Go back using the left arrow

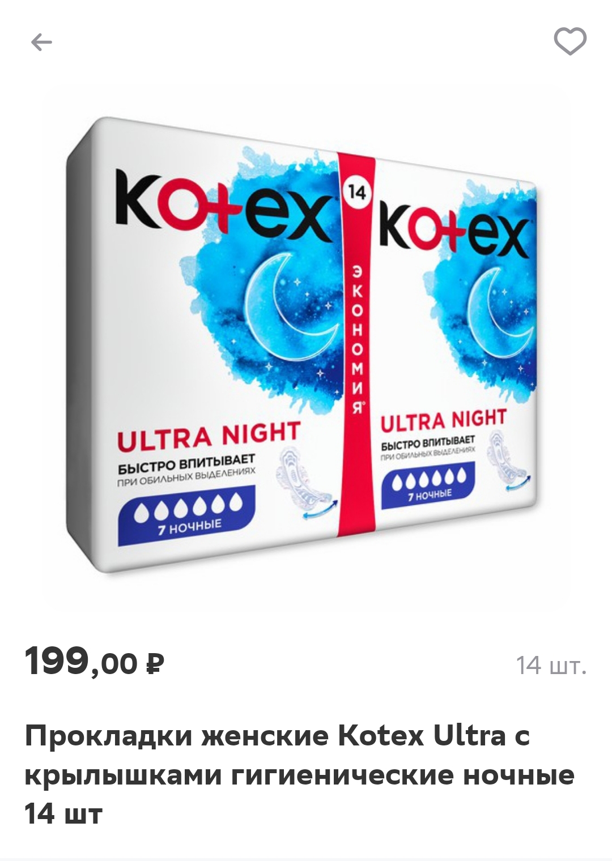[x=41, y=42]
